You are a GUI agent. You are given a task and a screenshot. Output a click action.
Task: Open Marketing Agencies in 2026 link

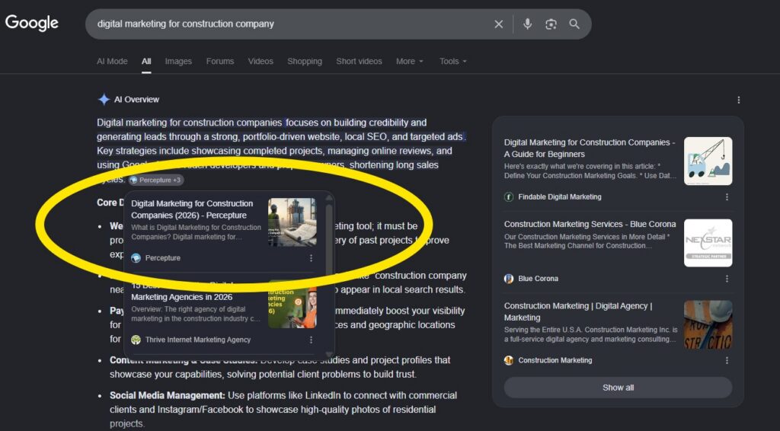coord(181,297)
